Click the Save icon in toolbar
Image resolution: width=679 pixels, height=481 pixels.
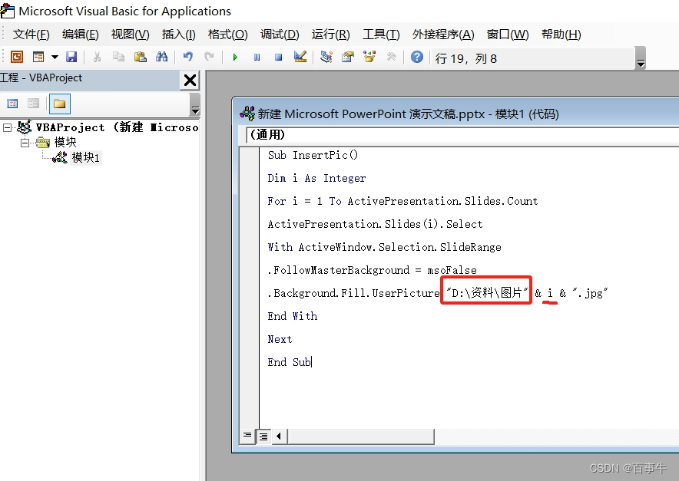[71, 57]
